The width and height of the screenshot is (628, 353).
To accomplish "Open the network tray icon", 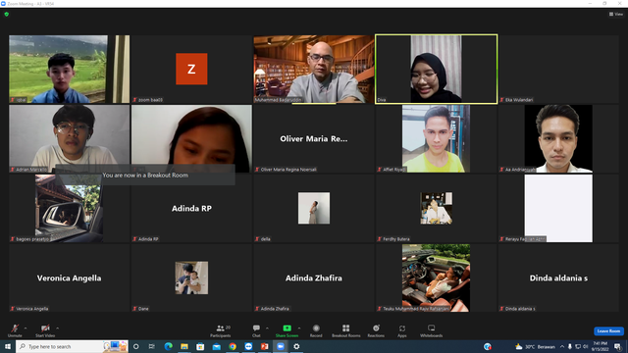I will tap(578, 346).
